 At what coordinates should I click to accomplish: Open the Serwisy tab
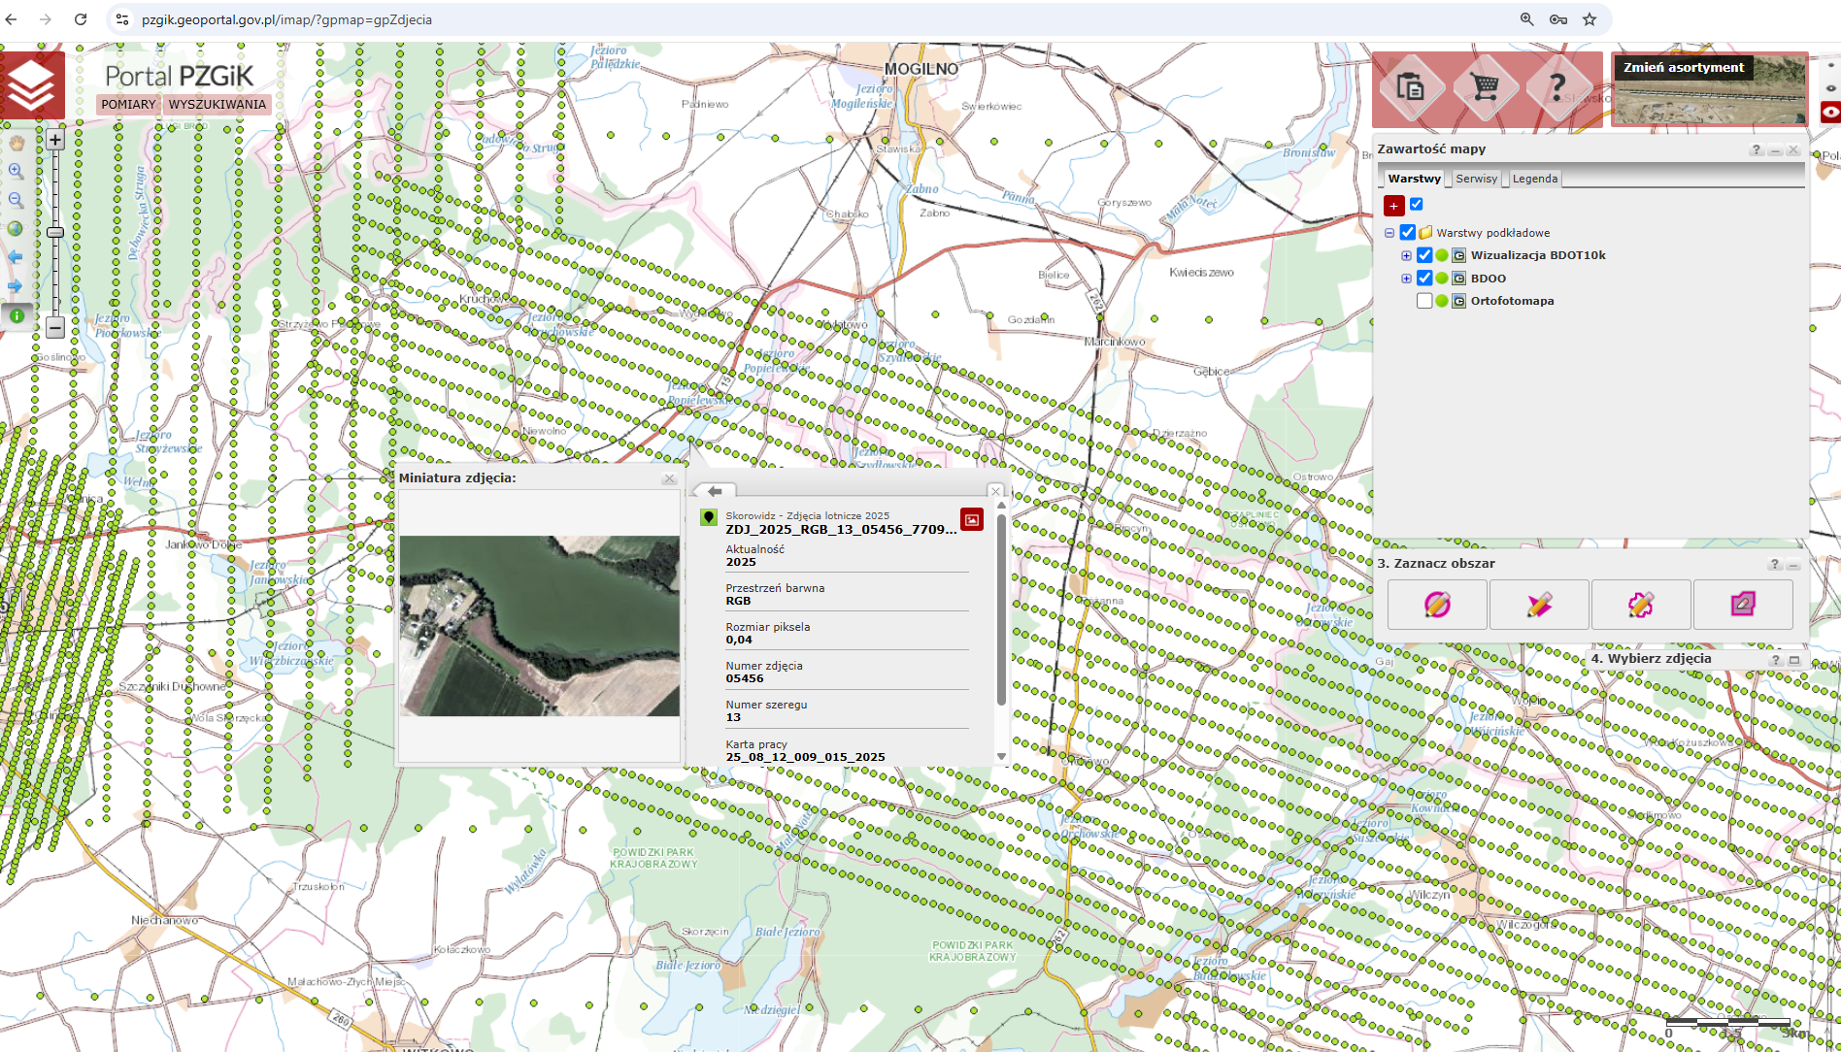click(1476, 179)
